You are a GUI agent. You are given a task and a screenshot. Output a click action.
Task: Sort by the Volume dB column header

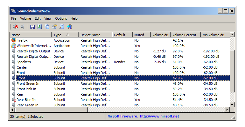click(x=161, y=35)
